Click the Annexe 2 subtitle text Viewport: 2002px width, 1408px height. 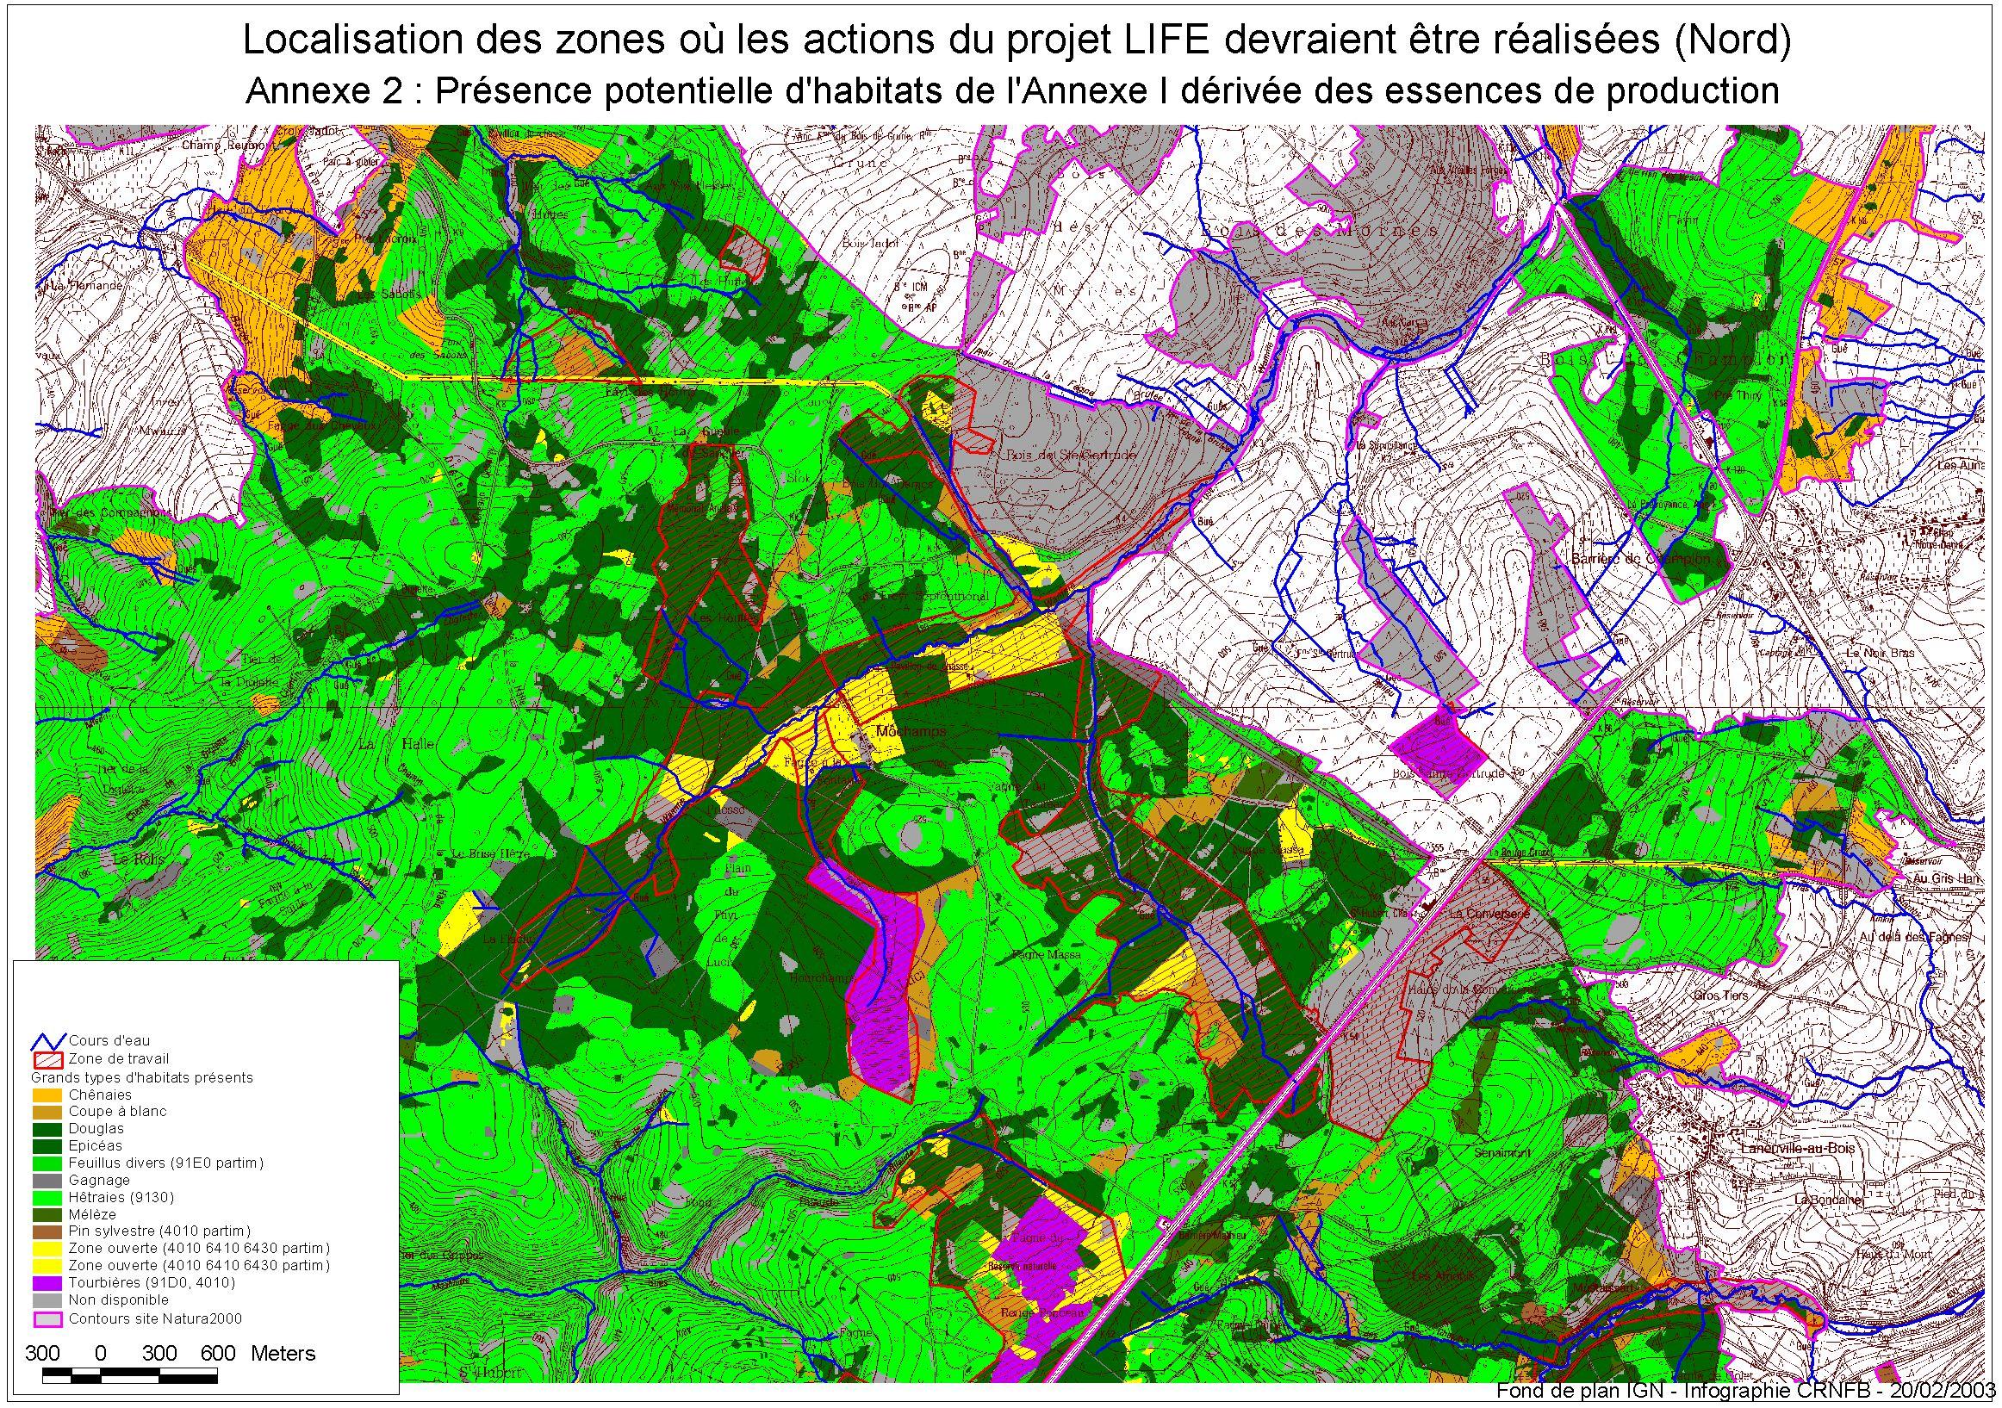coord(1011,90)
